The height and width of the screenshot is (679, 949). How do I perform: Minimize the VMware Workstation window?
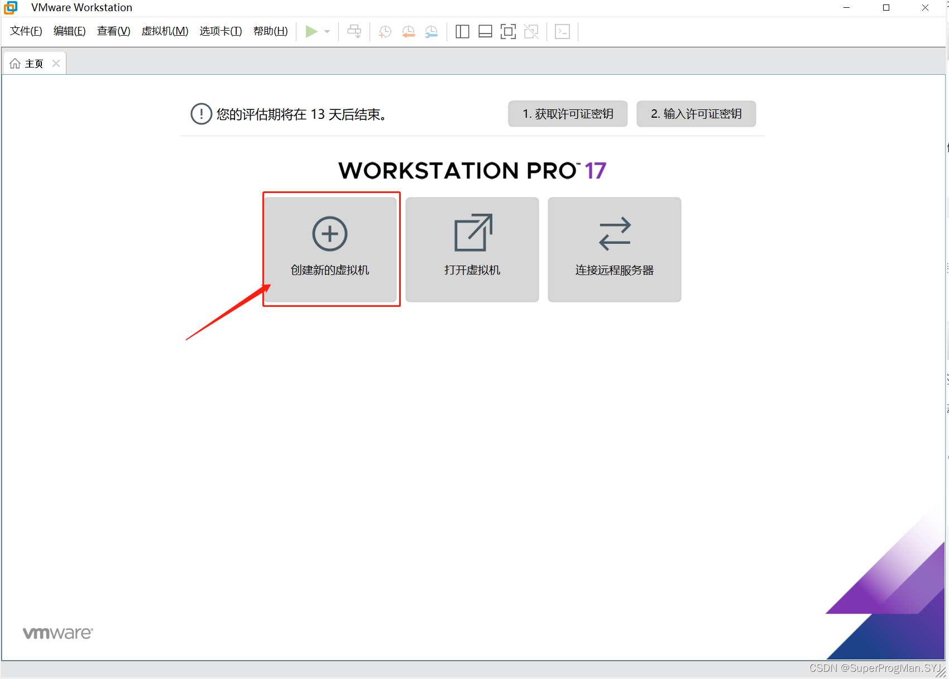(x=847, y=8)
